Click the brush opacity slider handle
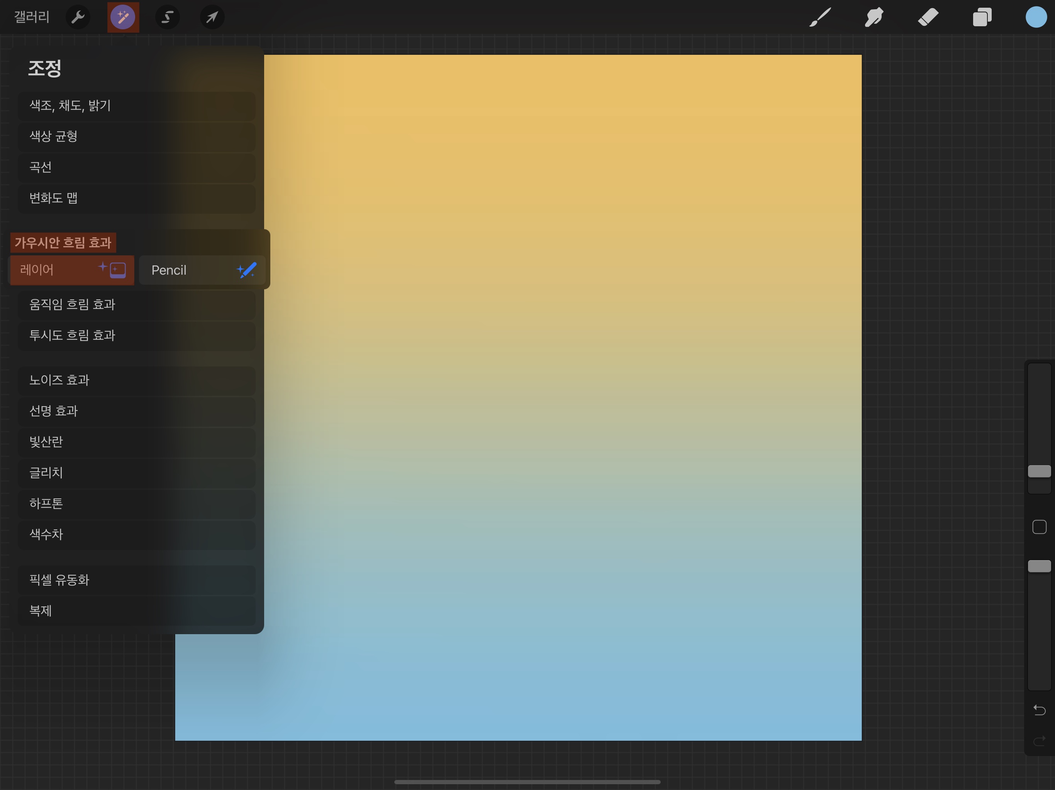Screen dimensions: 1055x790 tap(1039, 566)
